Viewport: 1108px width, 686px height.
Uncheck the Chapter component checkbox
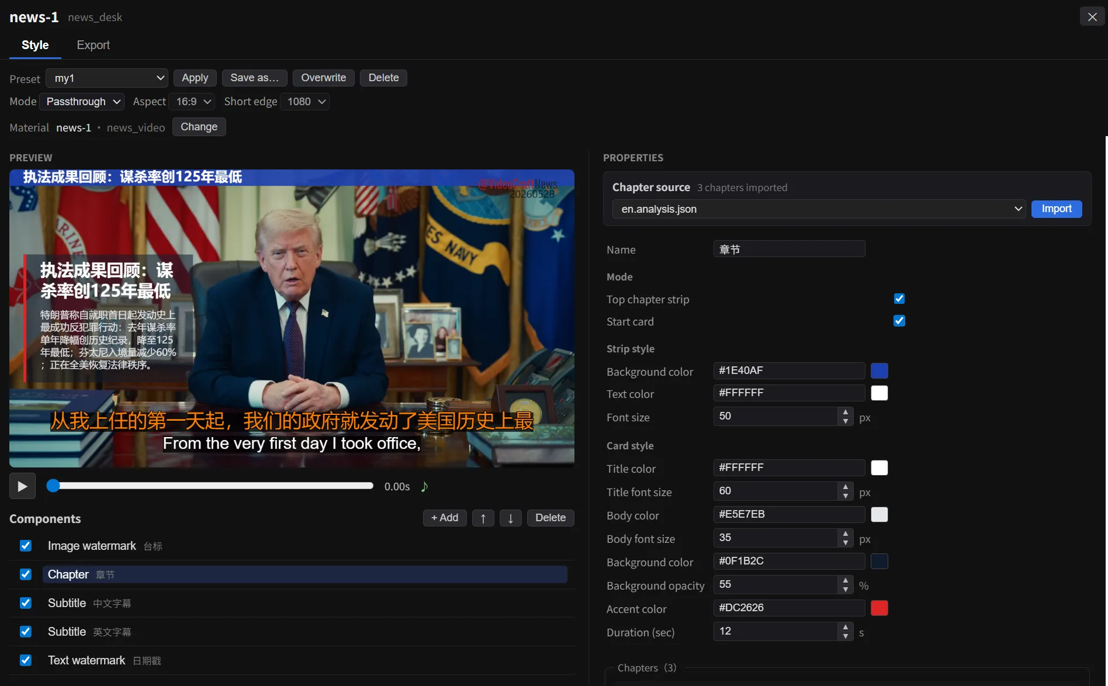tap(26, 574)
